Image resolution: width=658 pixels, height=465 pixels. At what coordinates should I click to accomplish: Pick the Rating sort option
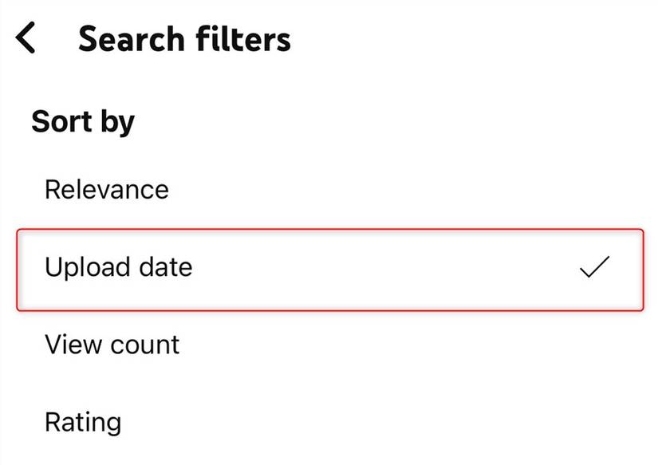coord(83,421)
